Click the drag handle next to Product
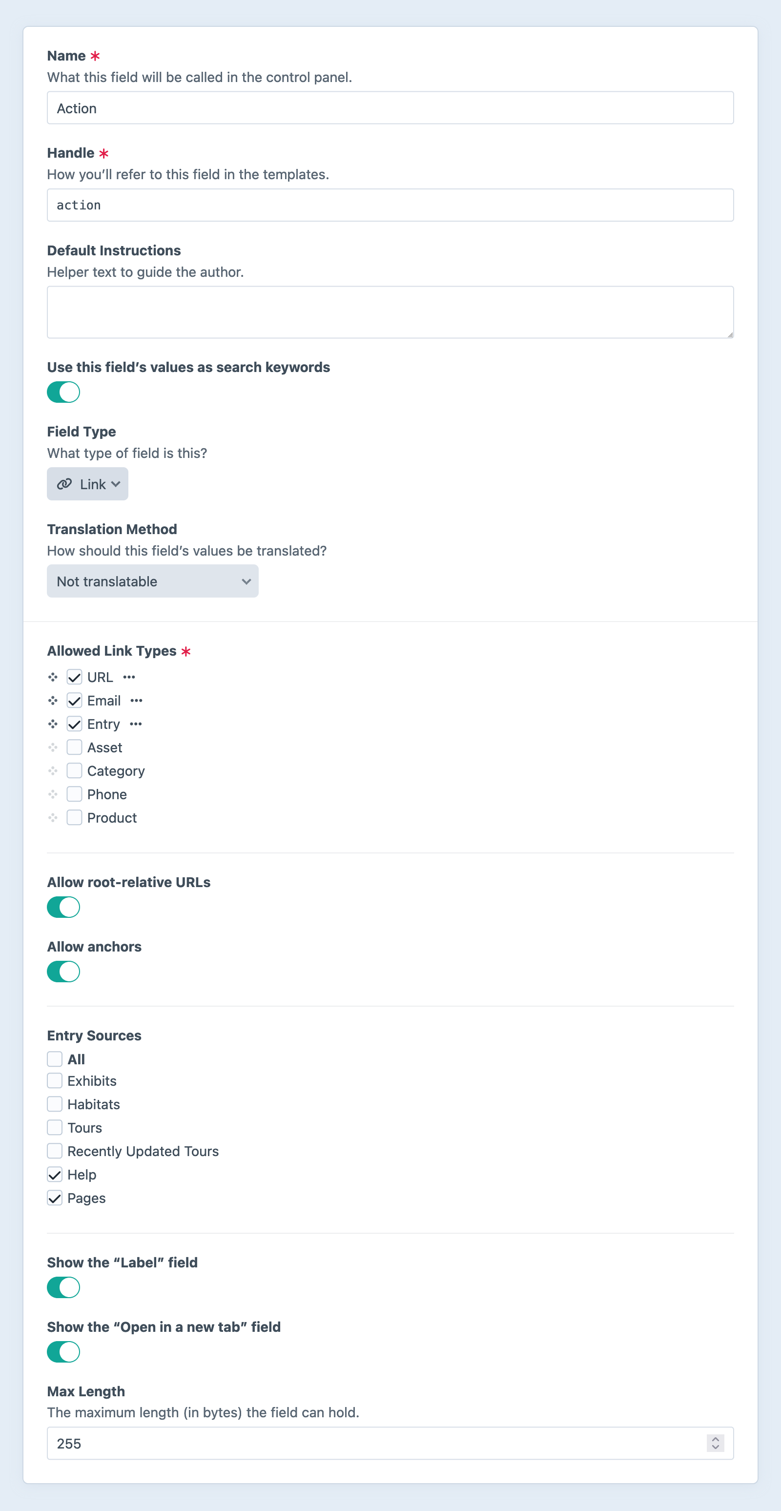781x1511 pixels. [53, 817]
